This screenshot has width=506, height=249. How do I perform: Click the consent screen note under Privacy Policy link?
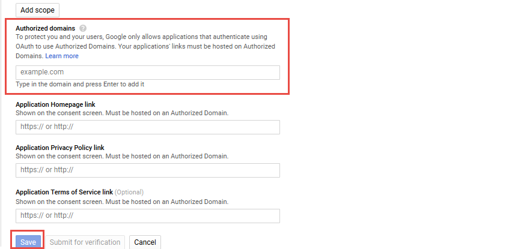[122, 156]
